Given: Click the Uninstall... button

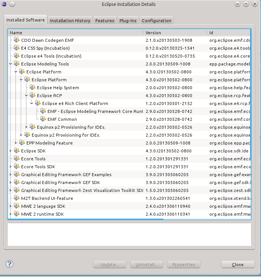Looking at the screenshot, I should point(147,265).
